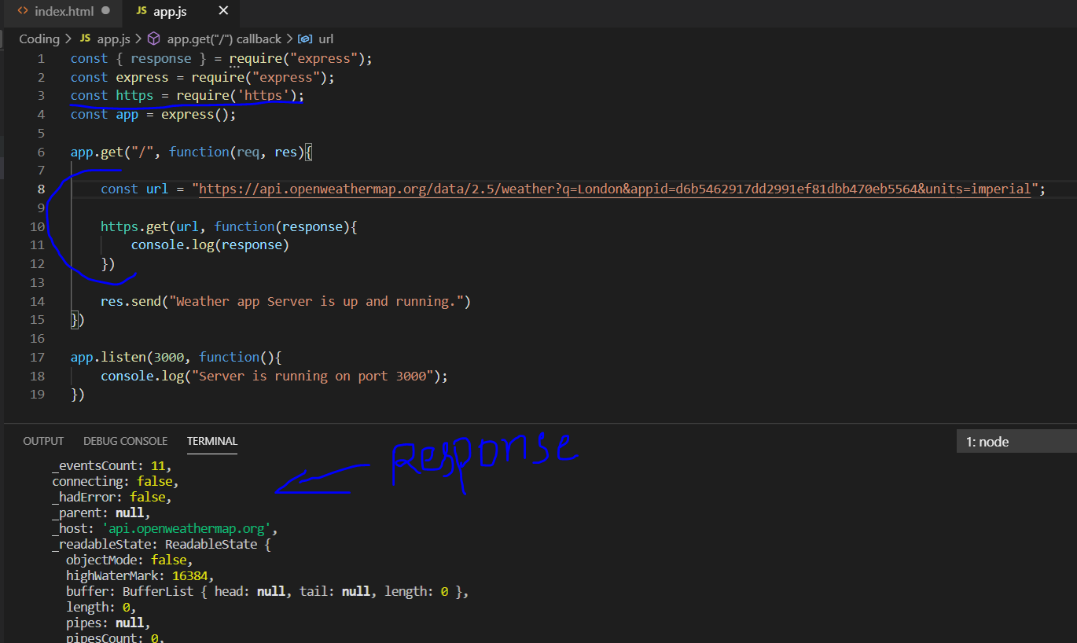The height and width of the screenshot is (643, 1077).
Task: Open the DEBUG CONSOLE panel
Action: pyautogui.click(x=125, y=441)
